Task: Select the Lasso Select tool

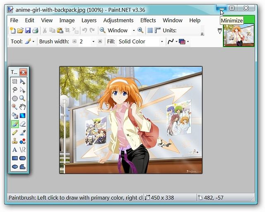Action: [x=15, y=90]
